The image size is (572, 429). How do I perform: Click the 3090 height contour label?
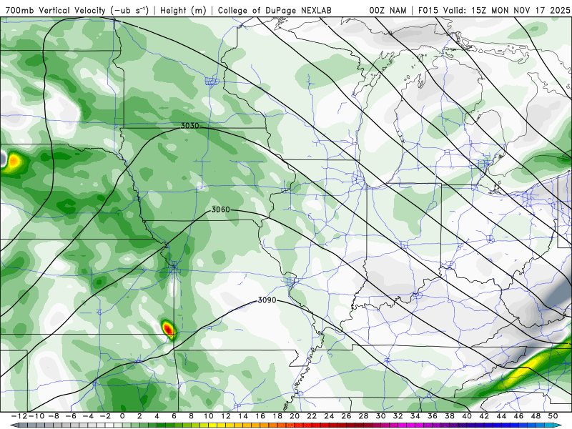[x=267, y=300]
